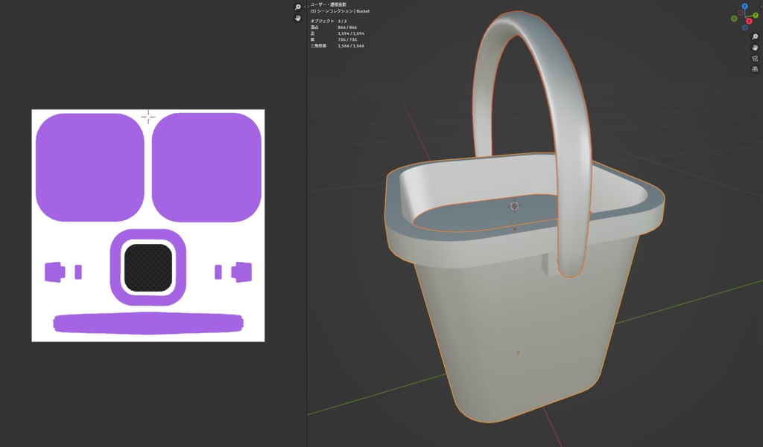Click the green Y axis on navigation gizmo
Screen dimensions: 763x447
coord(755,15)
